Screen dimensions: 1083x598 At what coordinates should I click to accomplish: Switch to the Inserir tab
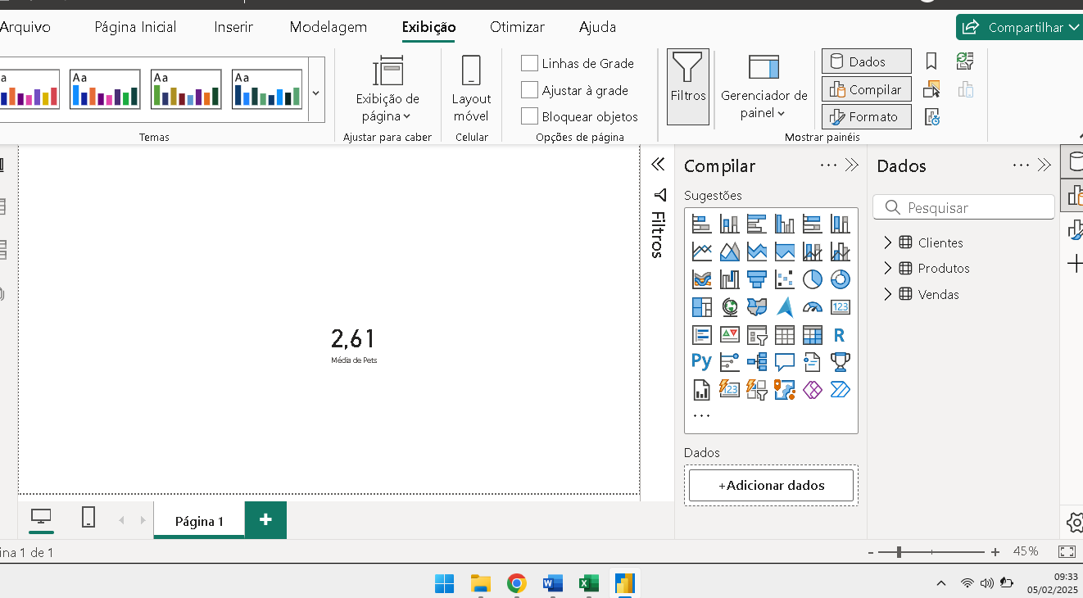233,27
